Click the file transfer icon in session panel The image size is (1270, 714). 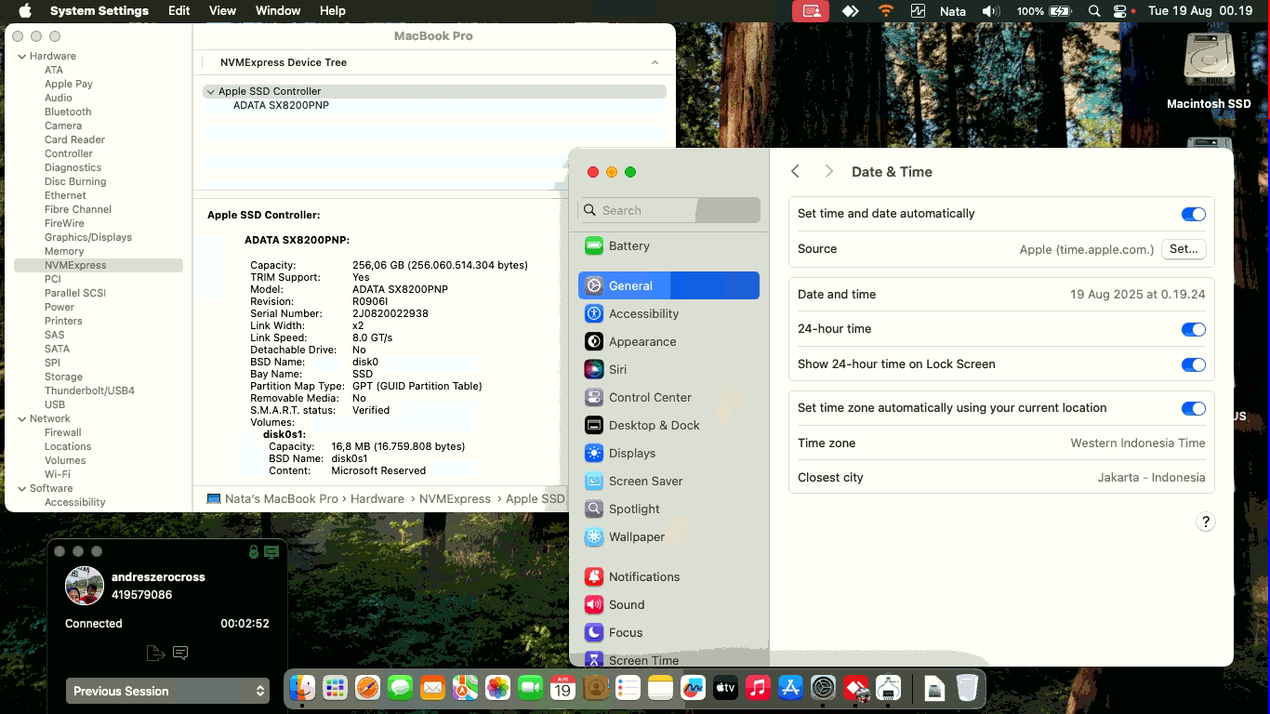(x=155, y=654)
